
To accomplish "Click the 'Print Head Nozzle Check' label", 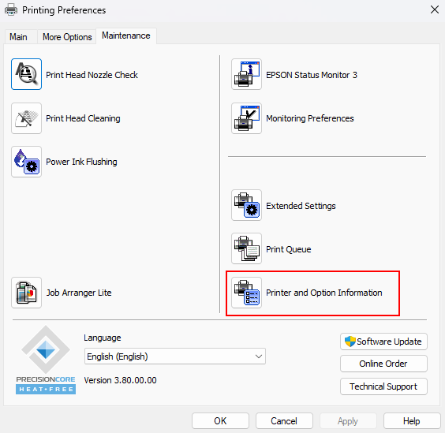I will [x=92, y=75].
